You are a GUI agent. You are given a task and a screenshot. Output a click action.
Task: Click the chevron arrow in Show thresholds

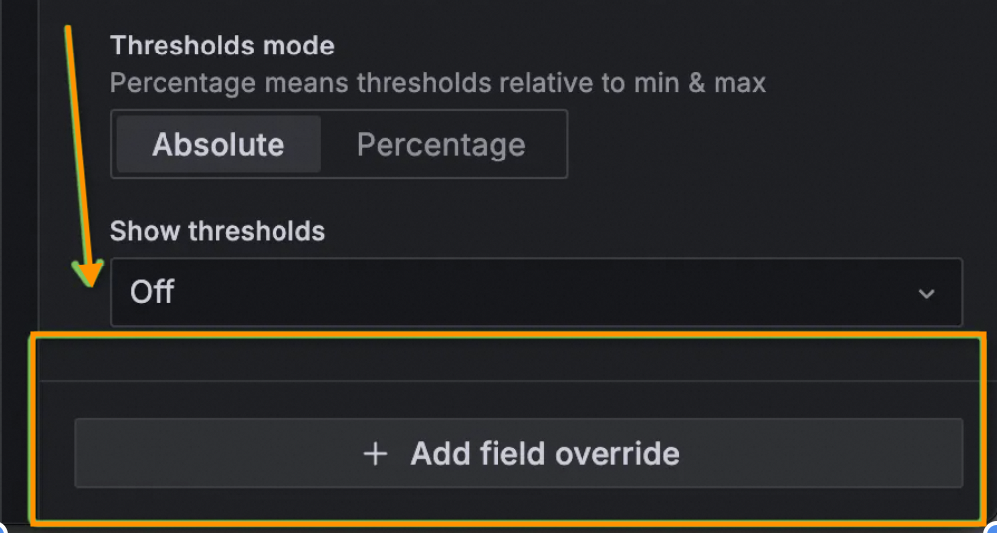tap(926, 293)
